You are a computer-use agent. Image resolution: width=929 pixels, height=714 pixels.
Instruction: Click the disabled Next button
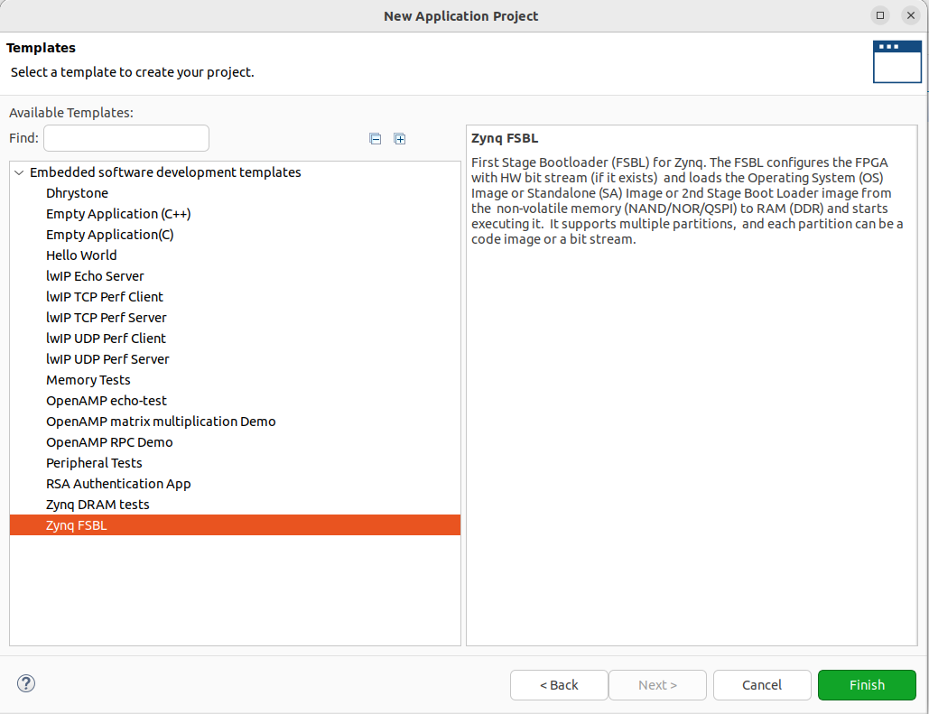pyautogui.click(x=657, y=685)
